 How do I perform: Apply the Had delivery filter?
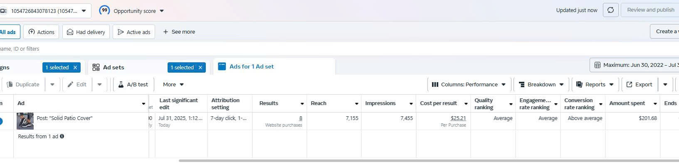tap(86, 32)
